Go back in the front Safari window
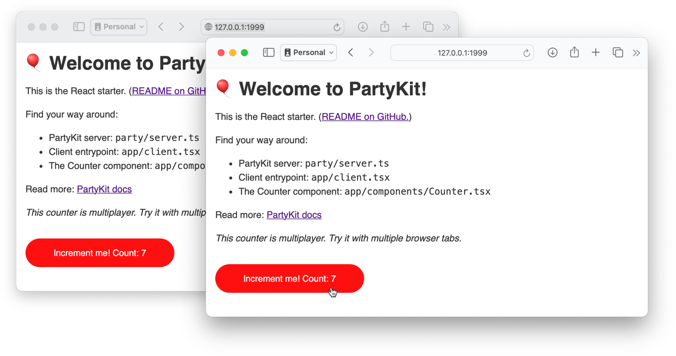This screenshot has width=676, height=356. (351, 53)
